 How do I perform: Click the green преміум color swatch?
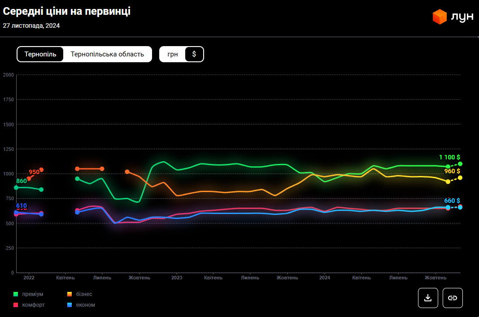[x=16, y=294]
